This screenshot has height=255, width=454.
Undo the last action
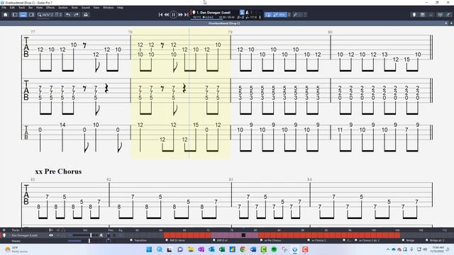coord(68,14)
